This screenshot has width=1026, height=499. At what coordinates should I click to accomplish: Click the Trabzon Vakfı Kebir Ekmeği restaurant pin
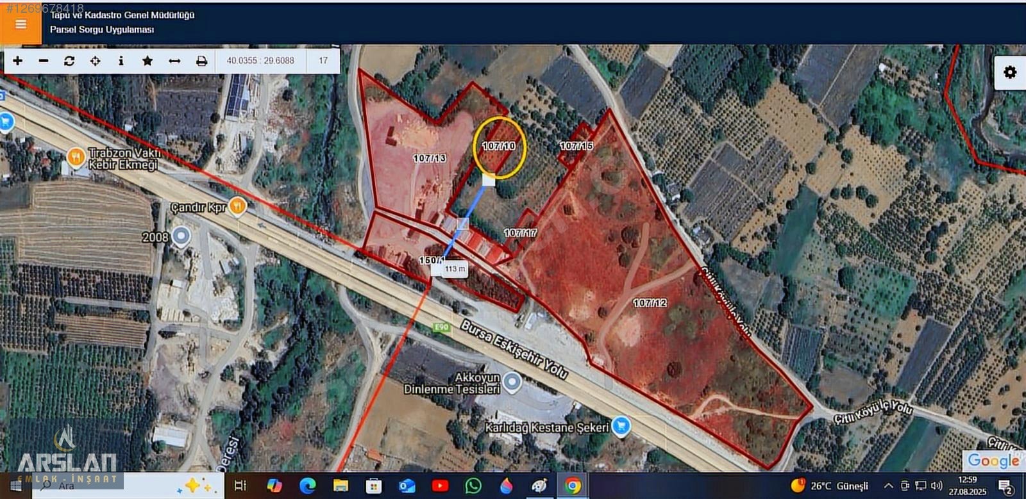(x=76, y=157)
